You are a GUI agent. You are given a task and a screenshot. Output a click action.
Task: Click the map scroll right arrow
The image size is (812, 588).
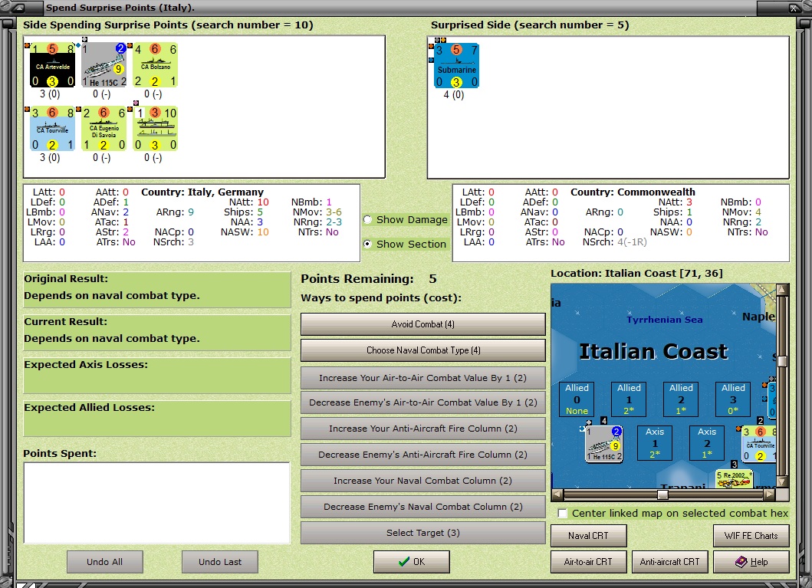coord(770,494)
